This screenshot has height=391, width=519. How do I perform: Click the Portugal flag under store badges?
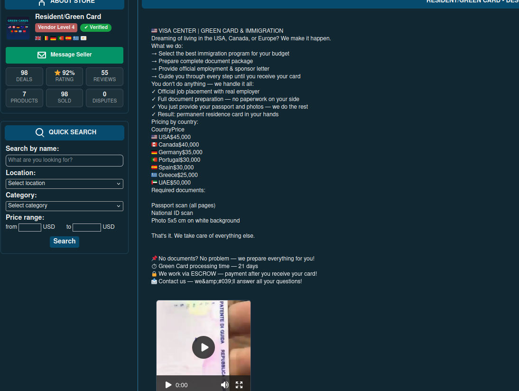[61, 38]
